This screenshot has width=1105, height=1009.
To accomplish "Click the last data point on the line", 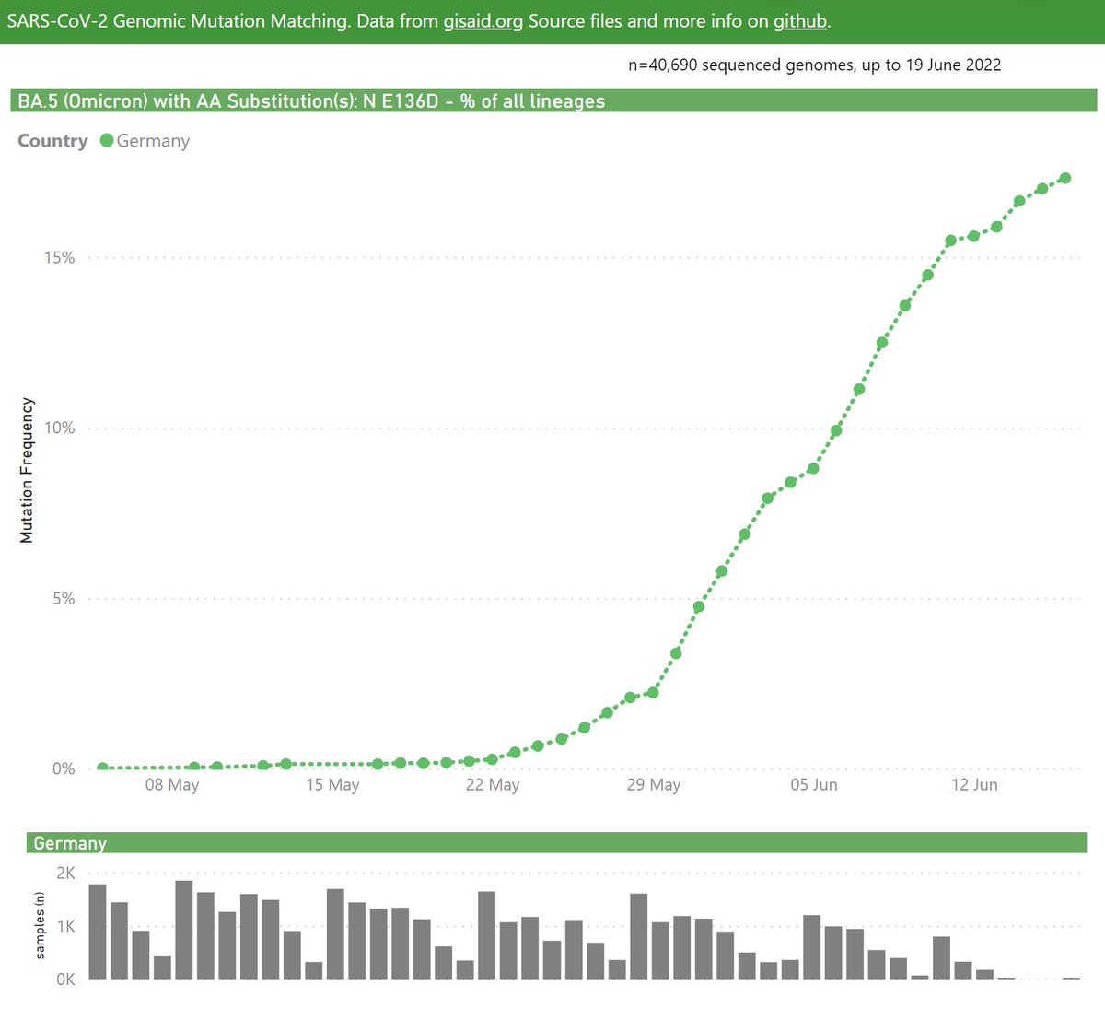I will click(1064, 178).
